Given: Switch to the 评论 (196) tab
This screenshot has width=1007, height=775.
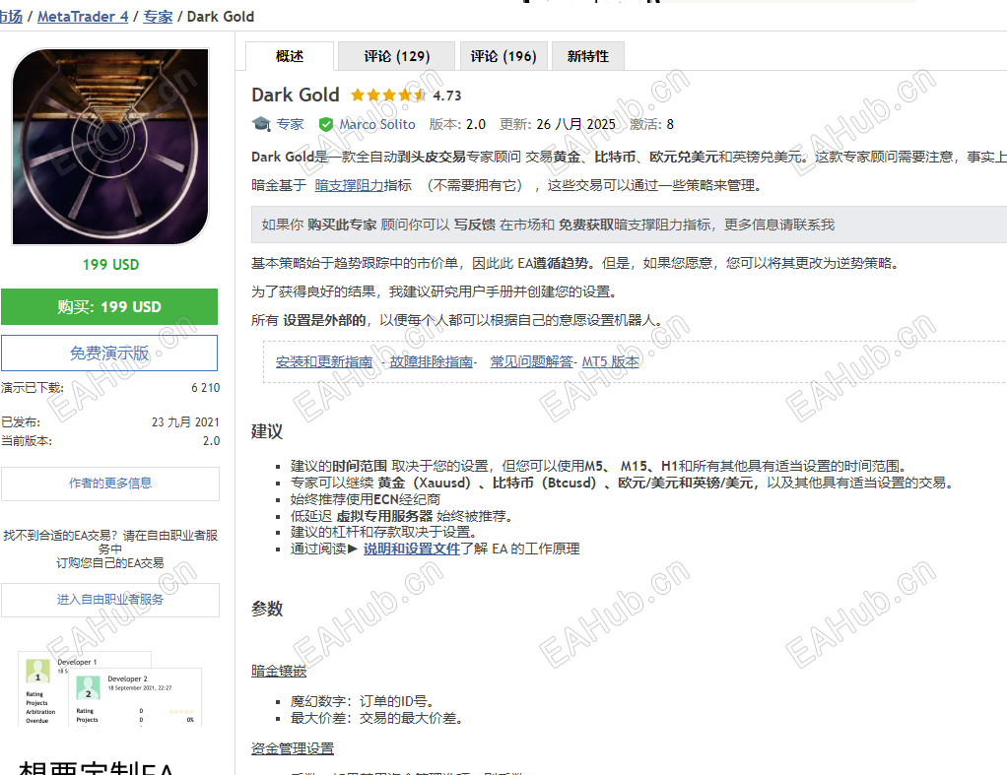Looking at the screenshot, I should click(503, 56).
